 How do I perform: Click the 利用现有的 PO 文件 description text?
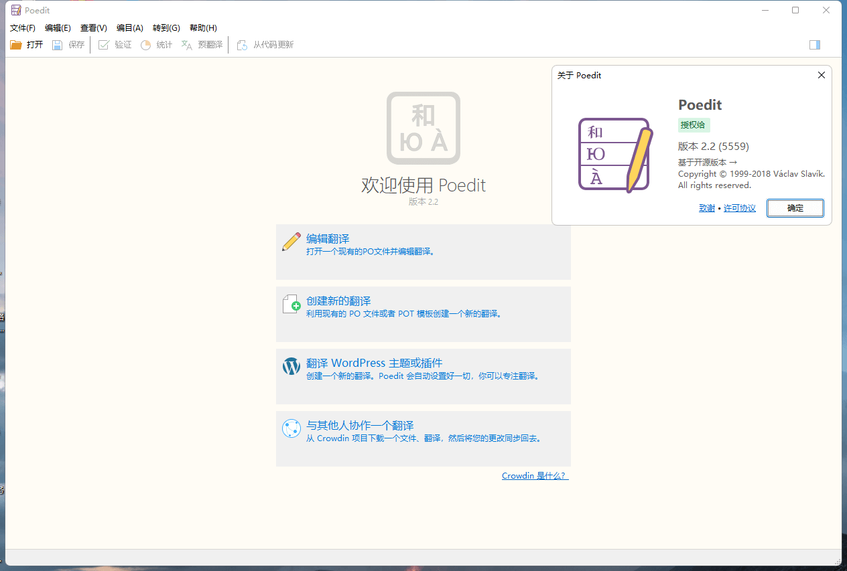click(x=404, y=314)
